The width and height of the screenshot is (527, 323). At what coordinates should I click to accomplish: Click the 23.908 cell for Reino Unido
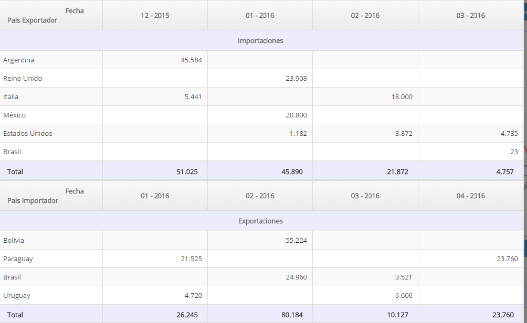click(x=296, y=78)
